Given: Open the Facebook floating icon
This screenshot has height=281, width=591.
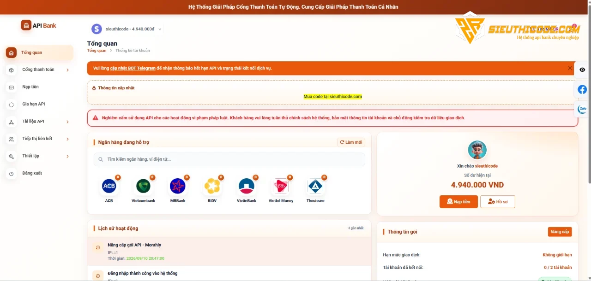Looking at the screenshot, I should click(582, 89).
